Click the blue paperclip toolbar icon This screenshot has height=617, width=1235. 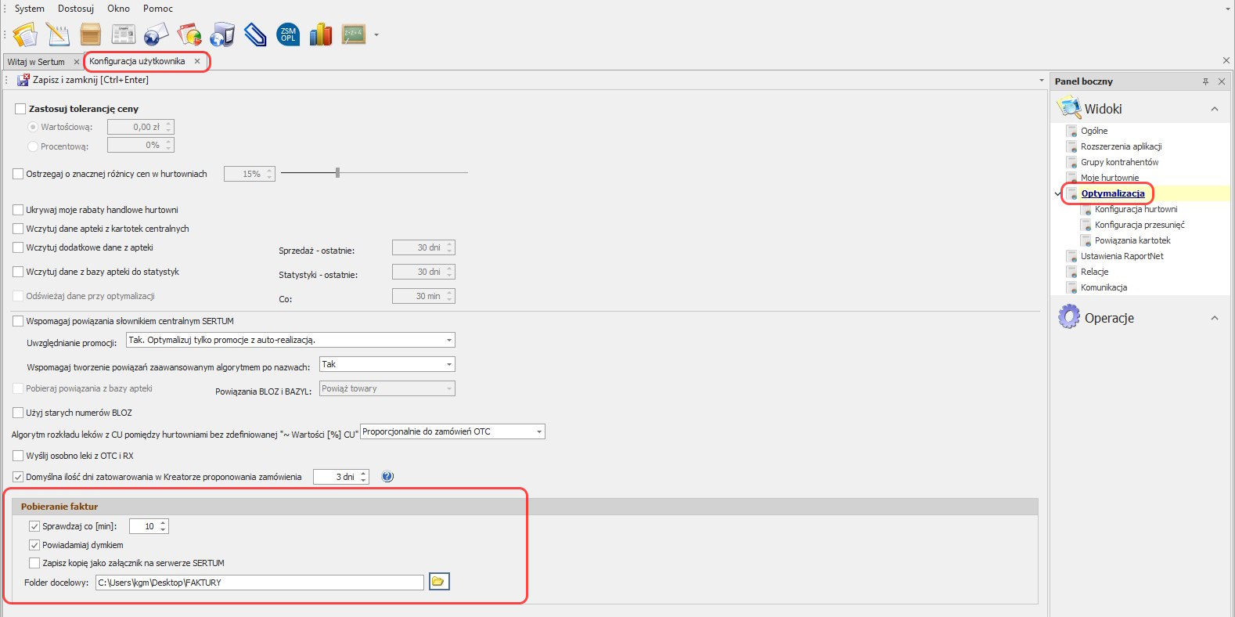pos(255,34)
